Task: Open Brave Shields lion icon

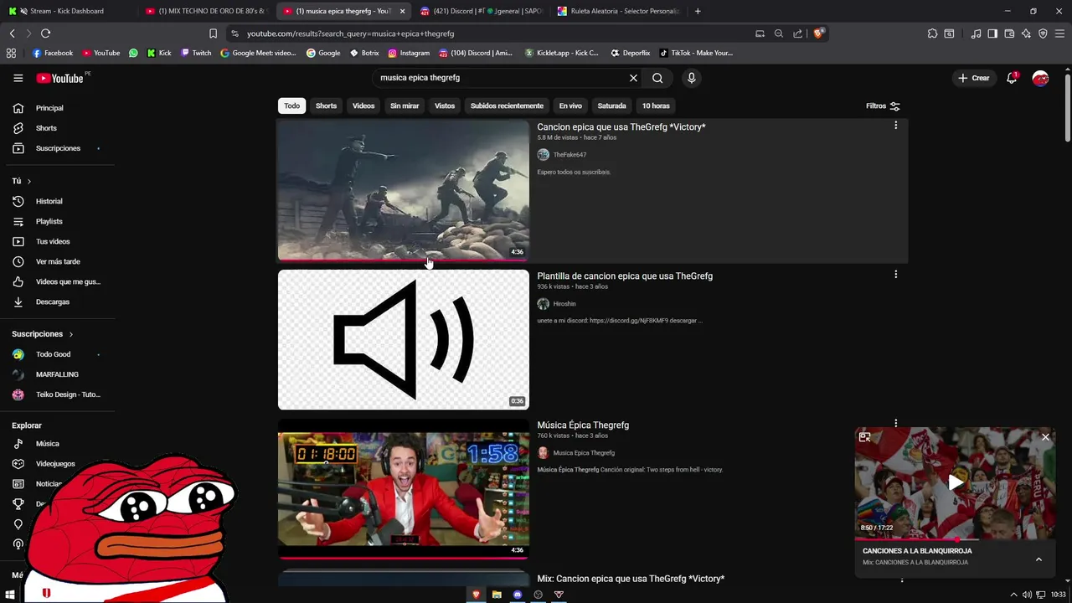Action: point(820,33)
